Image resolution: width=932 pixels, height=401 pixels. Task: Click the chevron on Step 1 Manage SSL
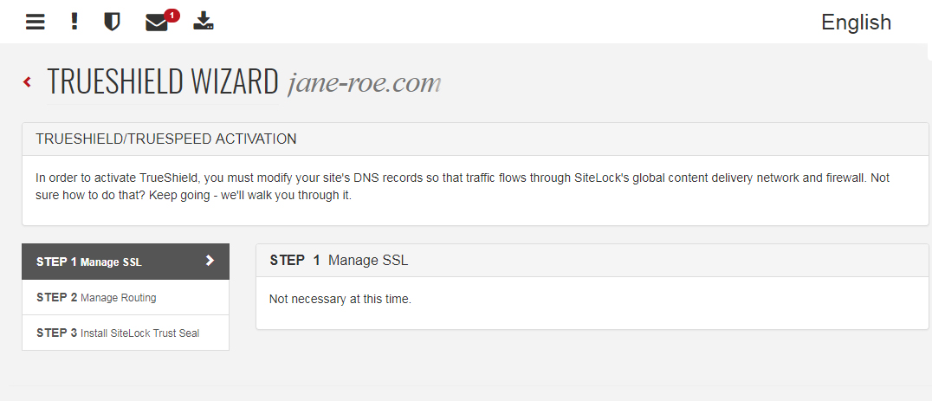(x=210, y=261)
